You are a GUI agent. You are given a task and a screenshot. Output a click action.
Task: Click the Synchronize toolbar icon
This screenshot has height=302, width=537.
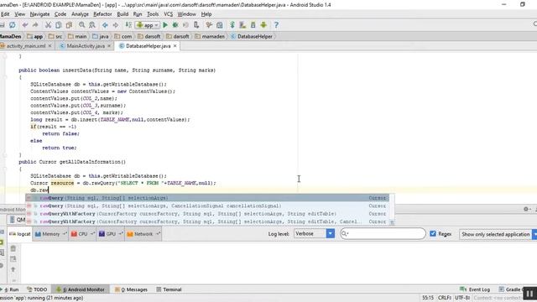point(13,25)
